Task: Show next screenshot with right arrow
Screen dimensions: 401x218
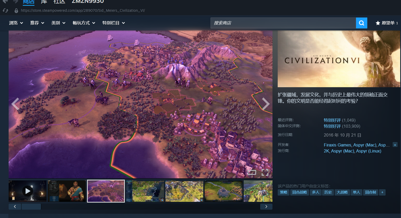Action: pyautogui.click(x=266, y=104)
